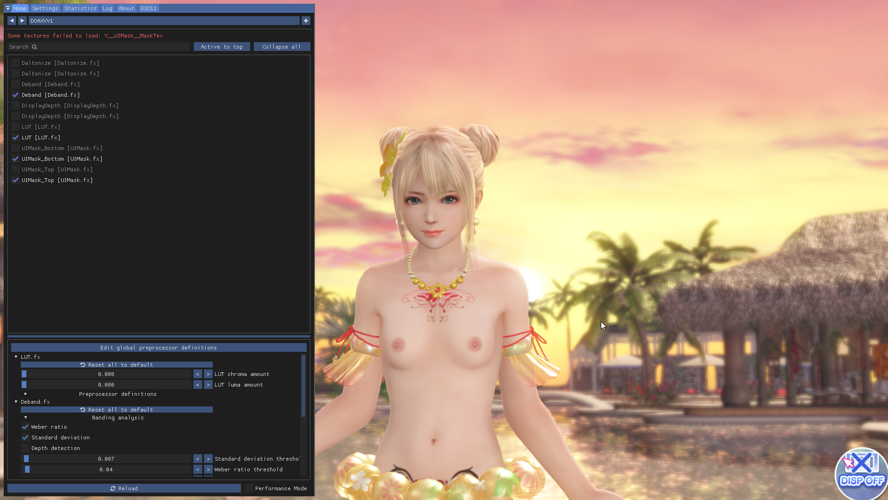Collapse the Deband.fx section
The width and height of the screenshot is (888, 500).
click(16, 402)
